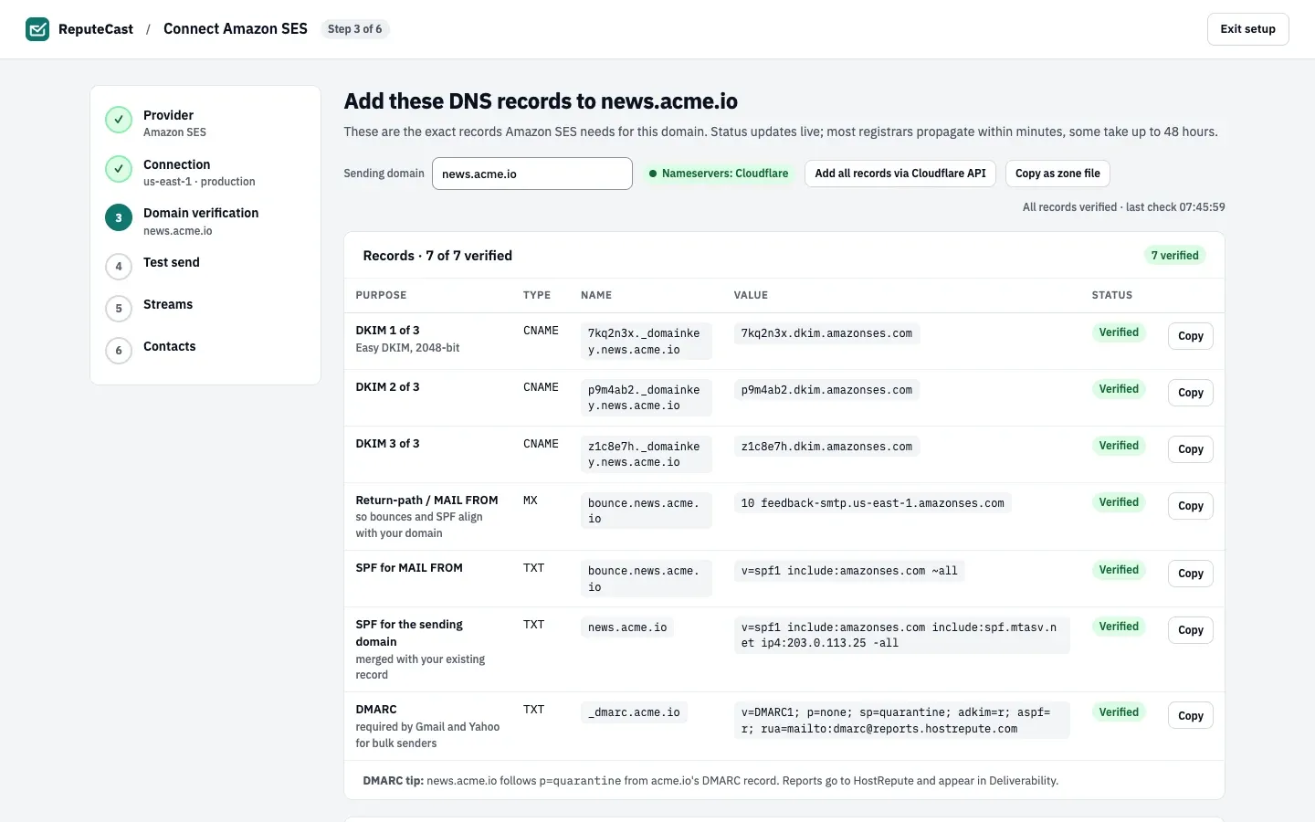The image size is (1315, 822).
Task: Open the Streams step
Action: 205,308
